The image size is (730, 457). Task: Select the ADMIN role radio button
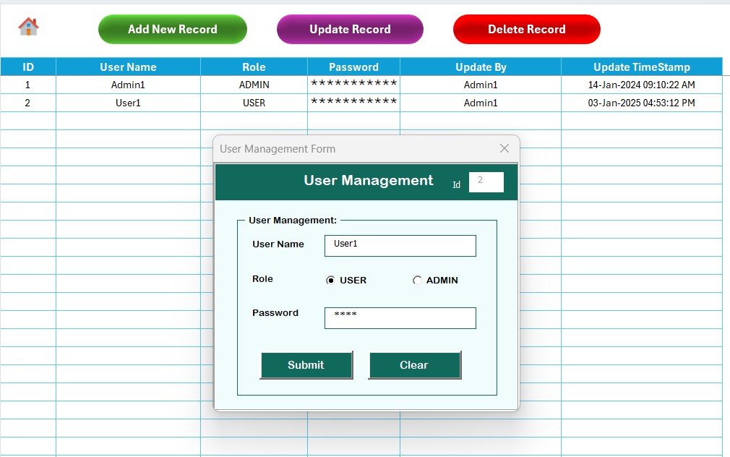click(x=416, y=280)
